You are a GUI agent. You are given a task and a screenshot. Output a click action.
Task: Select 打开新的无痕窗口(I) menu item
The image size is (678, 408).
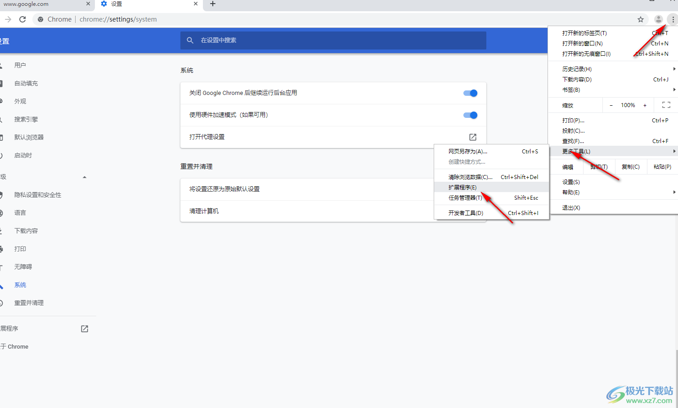[613, 54]
